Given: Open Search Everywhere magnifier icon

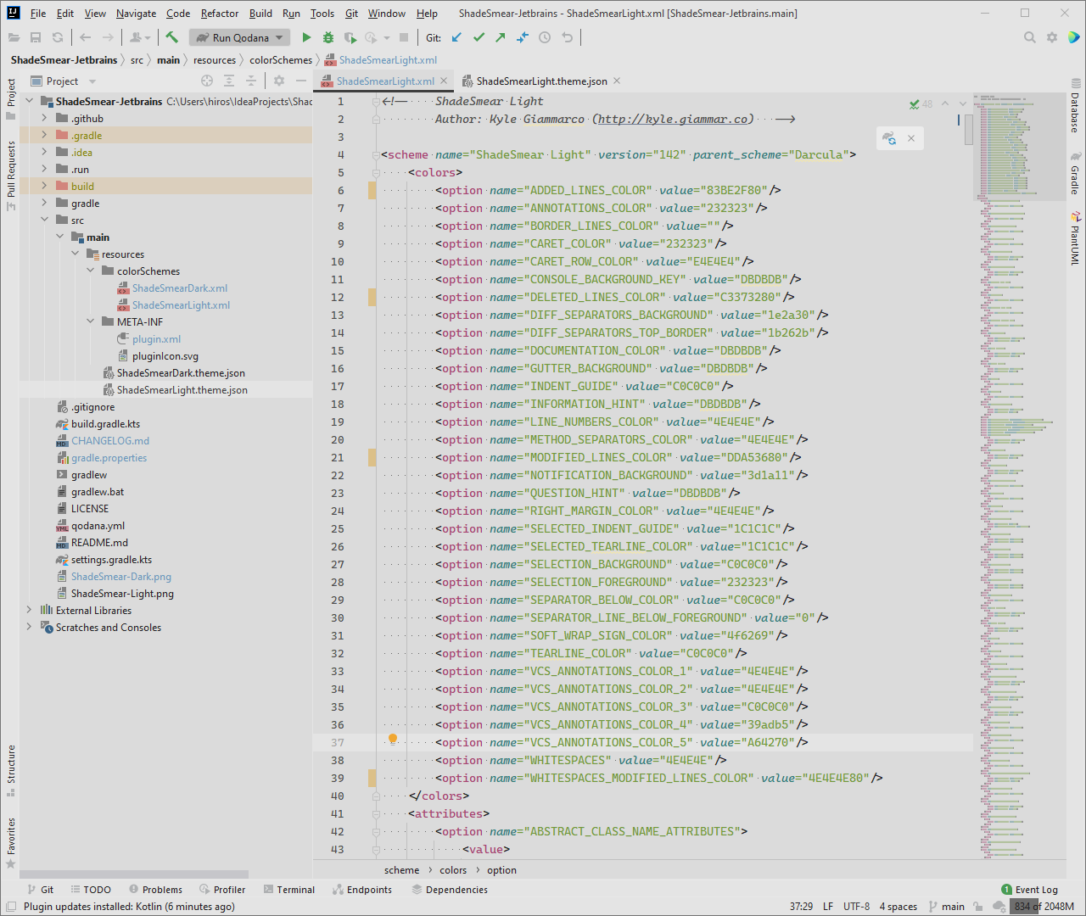Looking at the screenshot, I should point(1029,37).
